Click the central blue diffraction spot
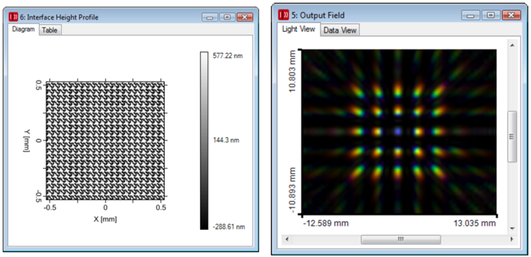Viewport: 531px width, 257px height. point(398,131)
